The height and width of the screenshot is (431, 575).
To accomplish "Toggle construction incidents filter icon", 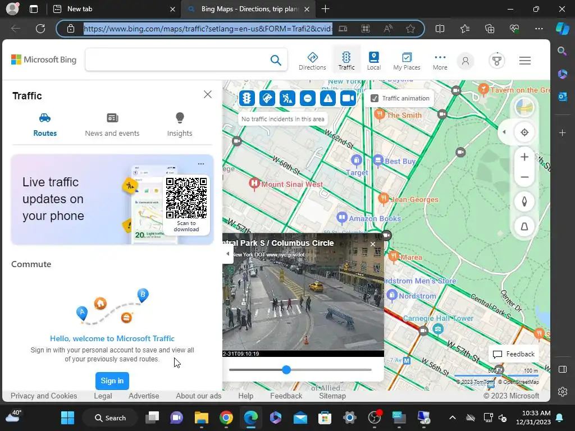I will 267,98.
